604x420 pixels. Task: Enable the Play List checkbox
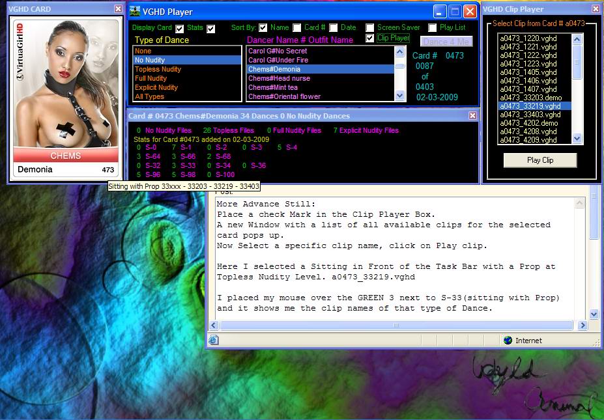tap(432, 28)
